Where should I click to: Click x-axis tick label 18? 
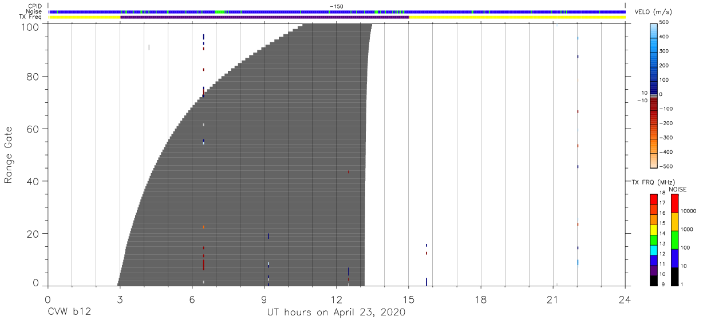481,299
